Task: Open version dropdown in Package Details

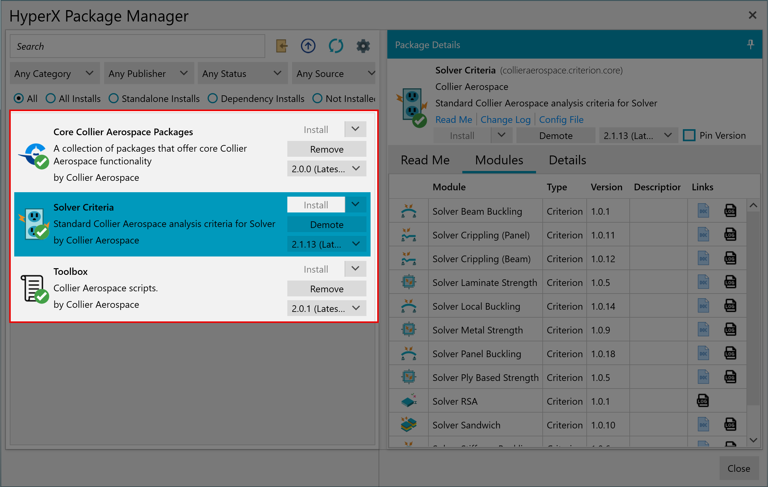Action: [x=638, y=136]
